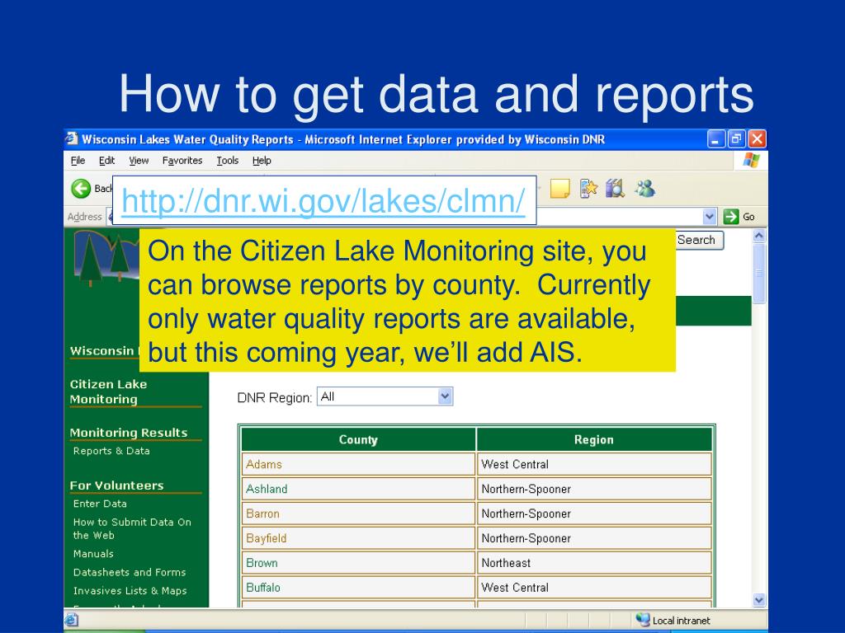Open the Favorites menu
845x633 pixels.
click(x=182, y=161)
